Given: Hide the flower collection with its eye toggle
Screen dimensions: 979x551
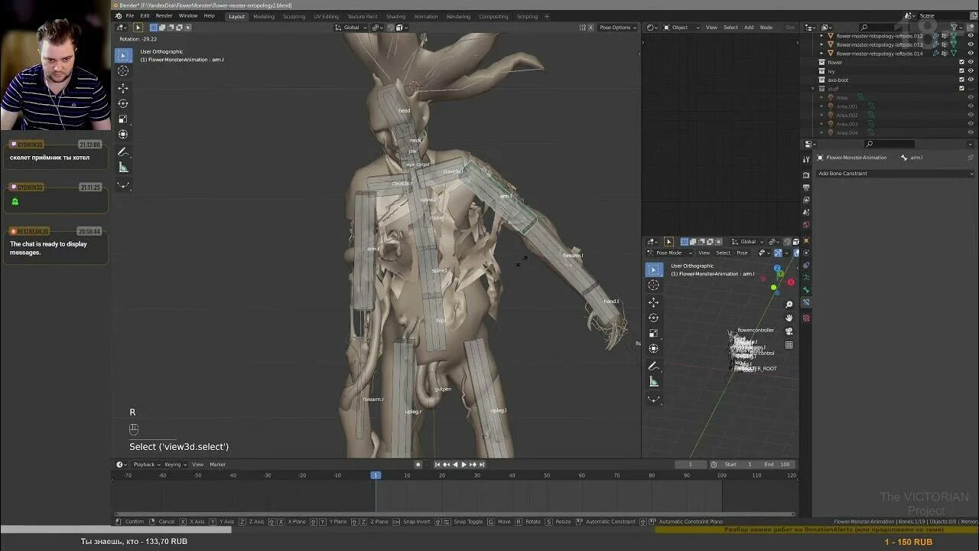Looking at the screenshot, I should [970, 63].
